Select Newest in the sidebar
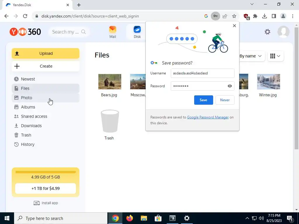The height and width of the screenshot is (224, 299). (x=46, y=79)
